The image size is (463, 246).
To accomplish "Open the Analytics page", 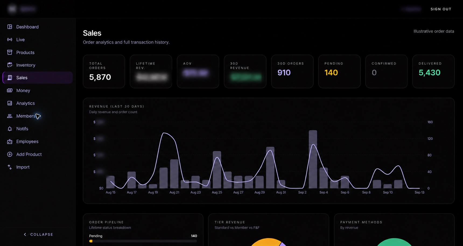I will pyautogui.click(x=38, y=103).
